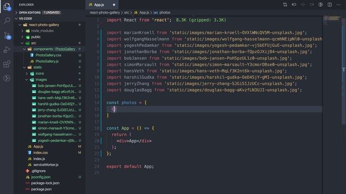The width and height of the screenshot is (346, 194).
Task: Click the 'const App' declaration line
Action: [x=130, y=128]
